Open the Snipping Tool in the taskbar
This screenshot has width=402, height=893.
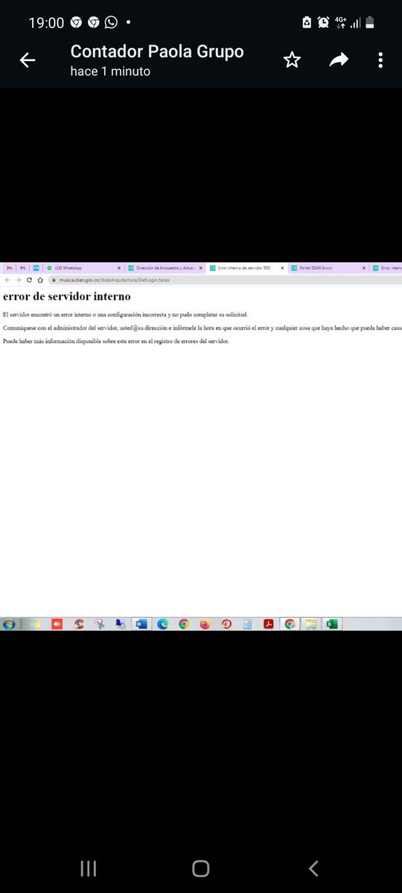point(99,624)
